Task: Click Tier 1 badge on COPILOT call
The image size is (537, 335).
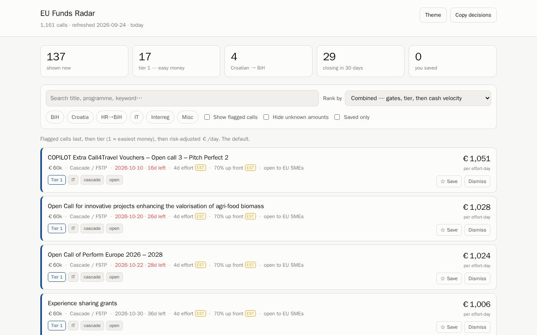Action: point(57,180)
